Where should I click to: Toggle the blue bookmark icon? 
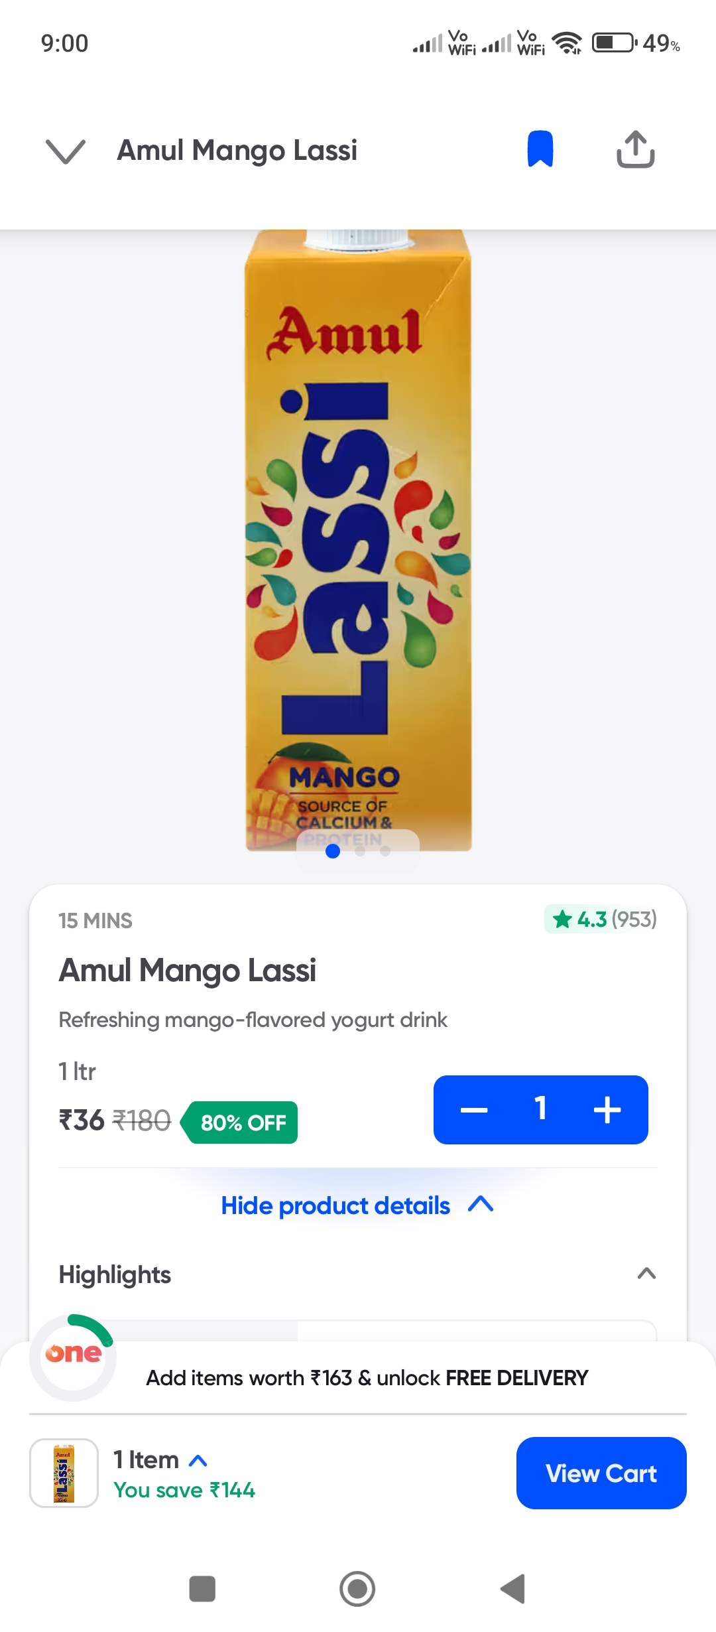click(540, 149)
